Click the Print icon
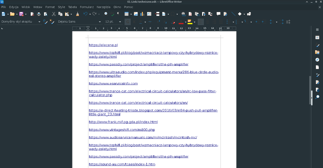Screen dimensions: 323x168 pos(39,14)
